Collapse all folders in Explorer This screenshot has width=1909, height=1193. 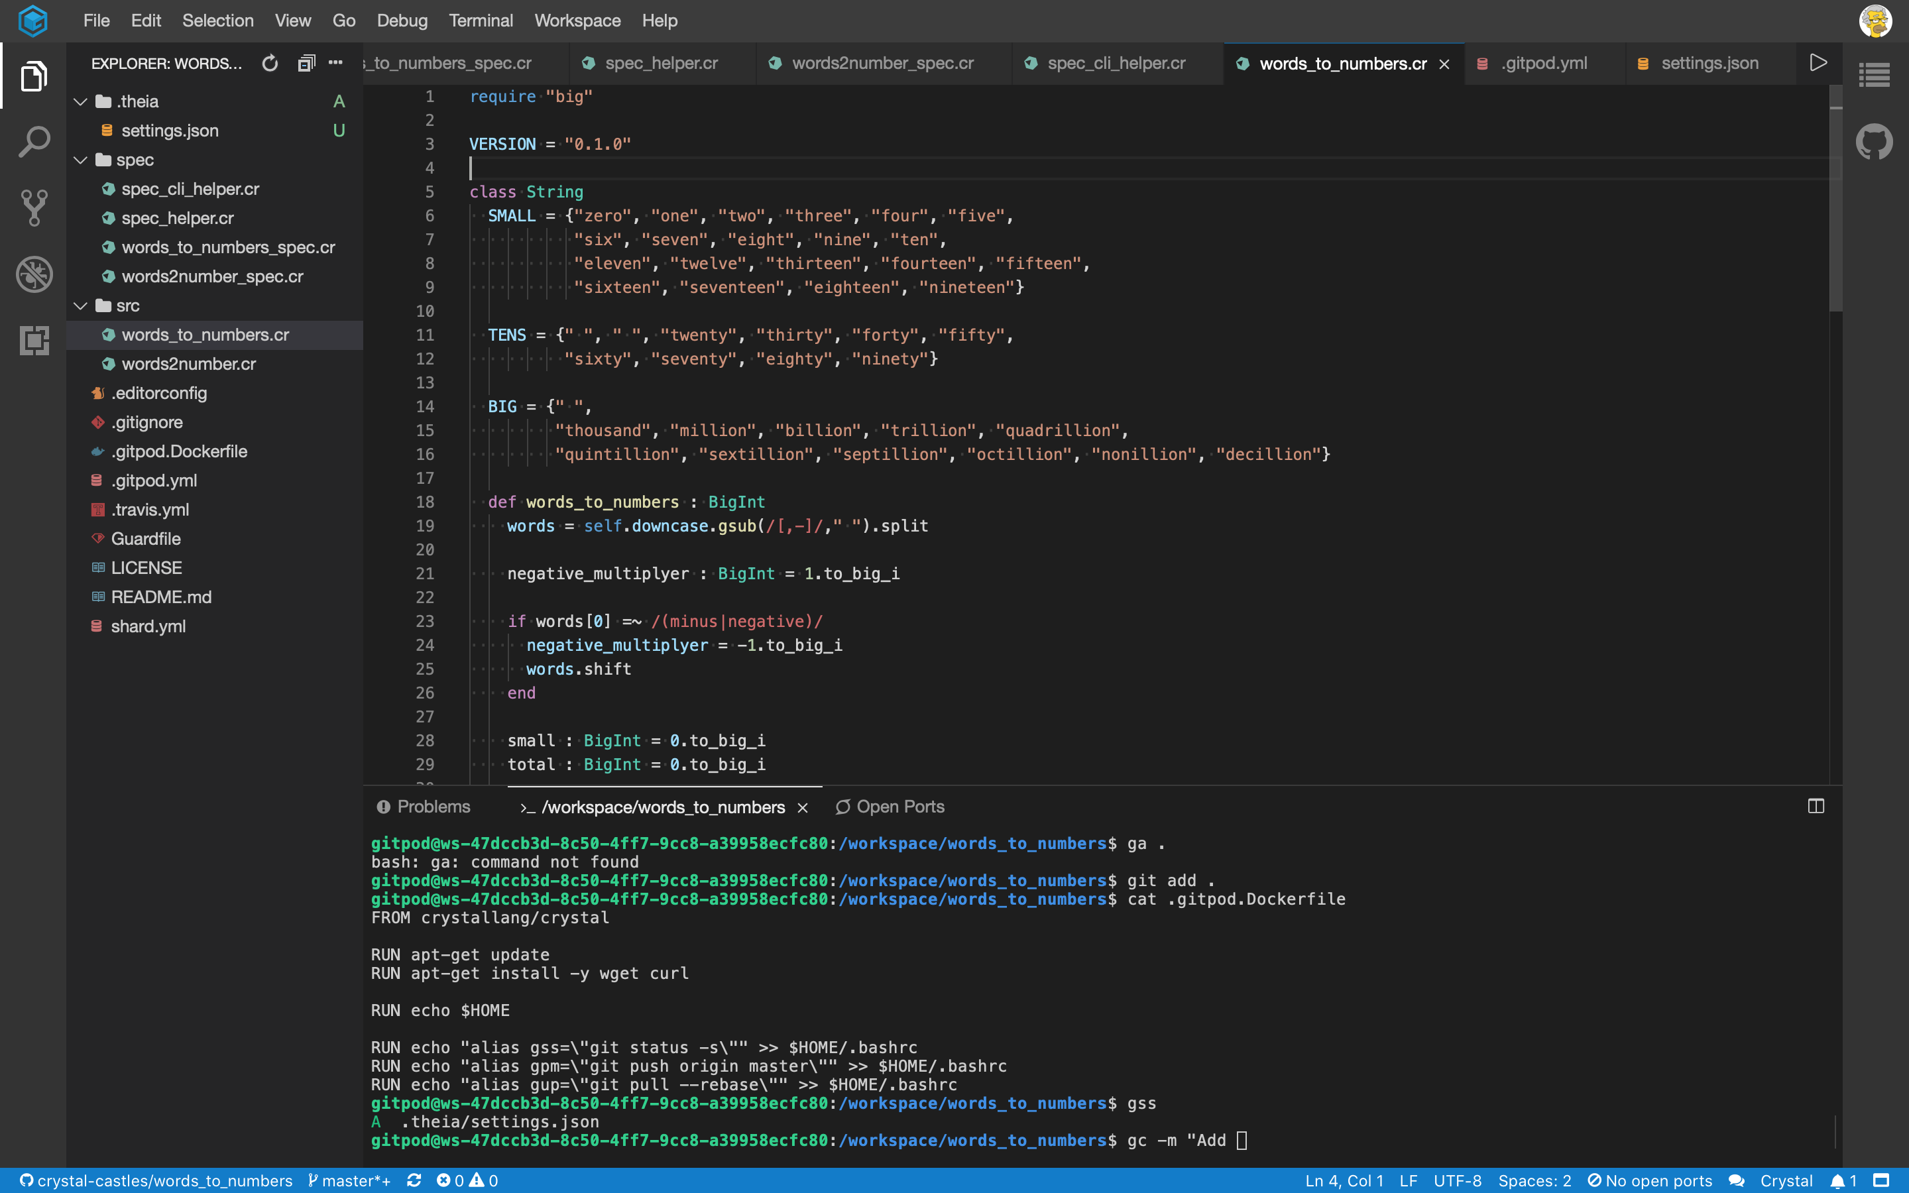[x=306, y=63]
